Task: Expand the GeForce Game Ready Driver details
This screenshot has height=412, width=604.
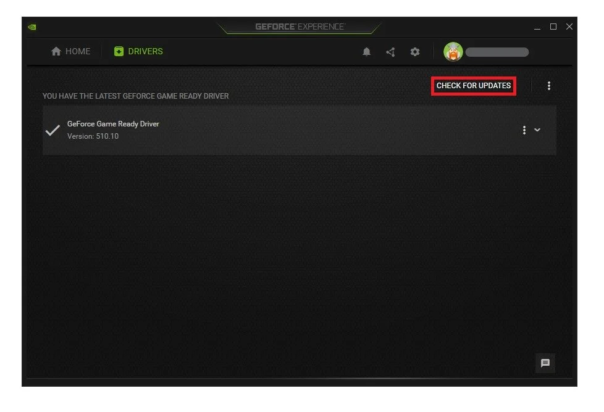Action: coord(537,130)
